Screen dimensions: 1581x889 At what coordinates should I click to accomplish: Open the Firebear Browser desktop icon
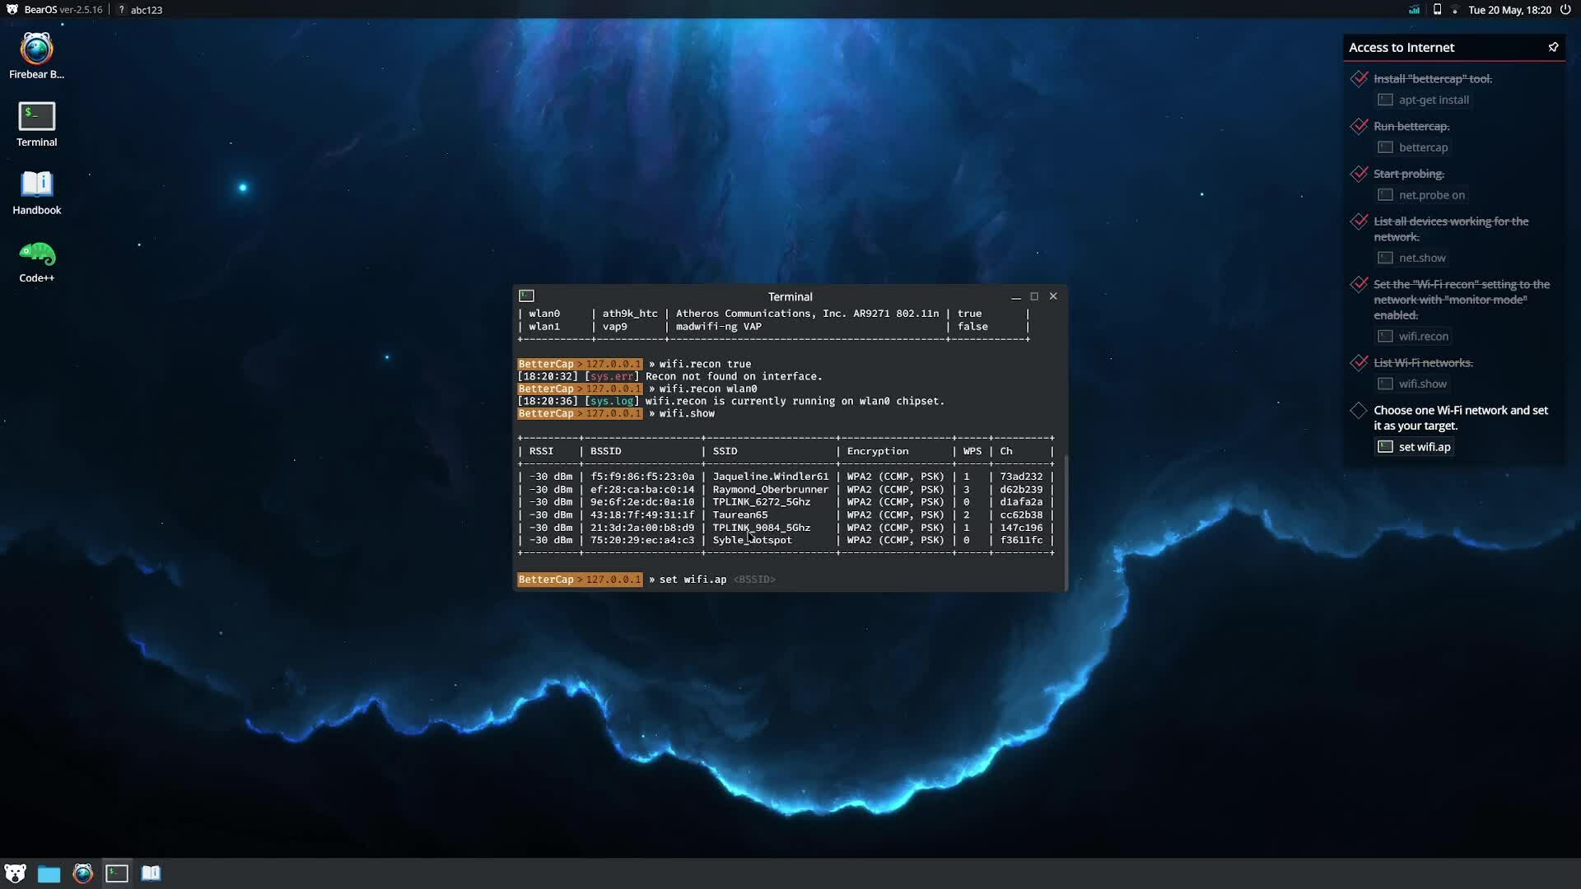tap(36, 56)
